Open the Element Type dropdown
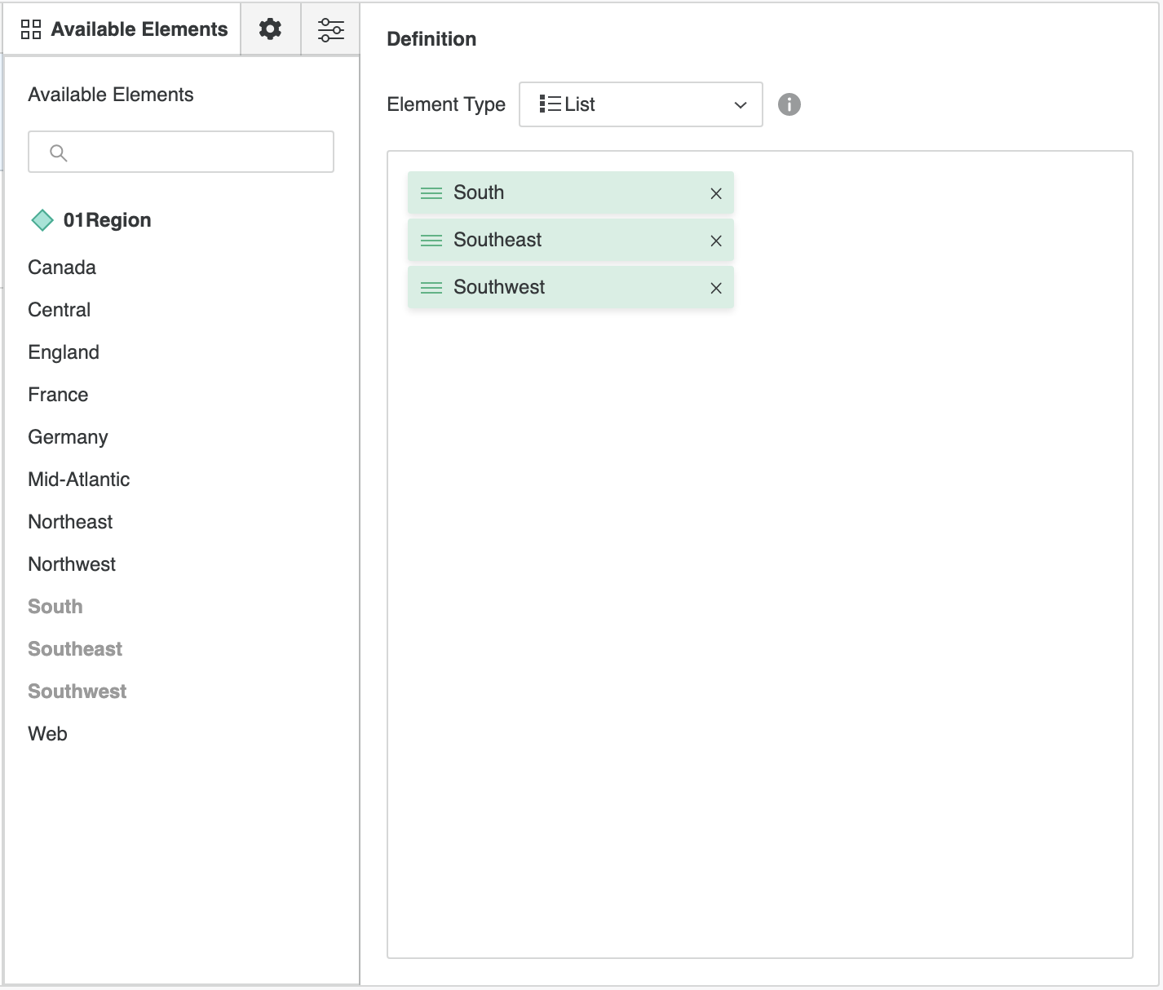 640,104
